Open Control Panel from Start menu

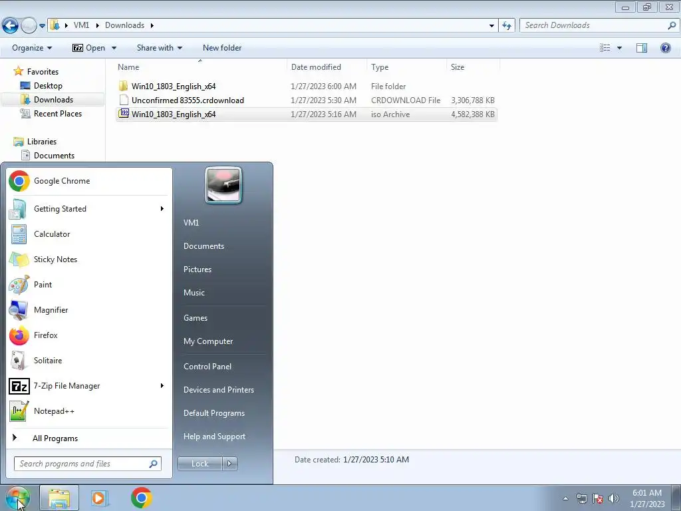coord(207,367)
